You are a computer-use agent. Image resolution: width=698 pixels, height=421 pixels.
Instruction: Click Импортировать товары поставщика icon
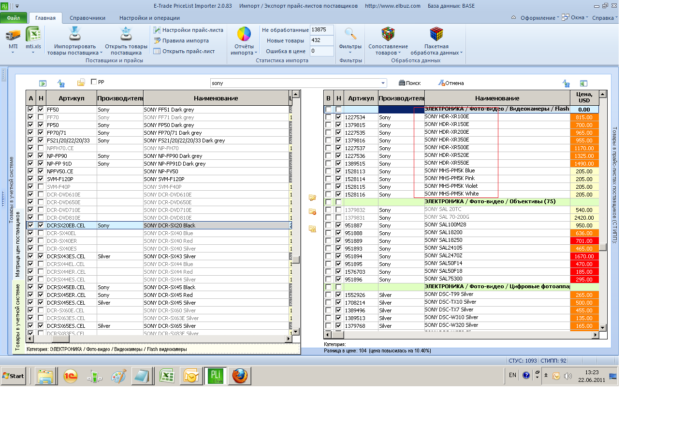[x=75, y=34]
